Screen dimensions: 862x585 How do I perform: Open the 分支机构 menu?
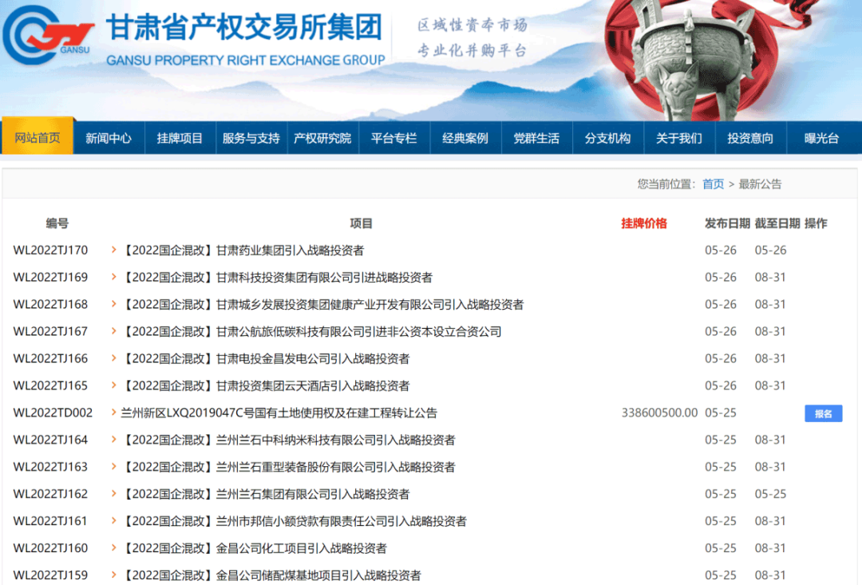pos(608,138)
